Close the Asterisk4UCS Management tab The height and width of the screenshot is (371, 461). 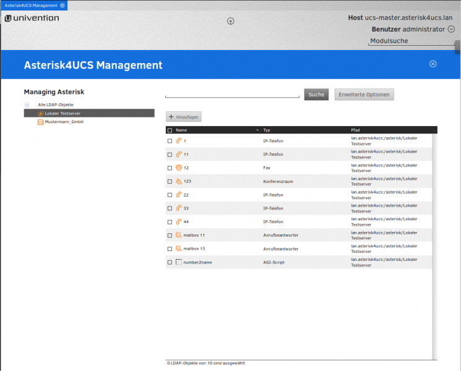pos(62,6)
